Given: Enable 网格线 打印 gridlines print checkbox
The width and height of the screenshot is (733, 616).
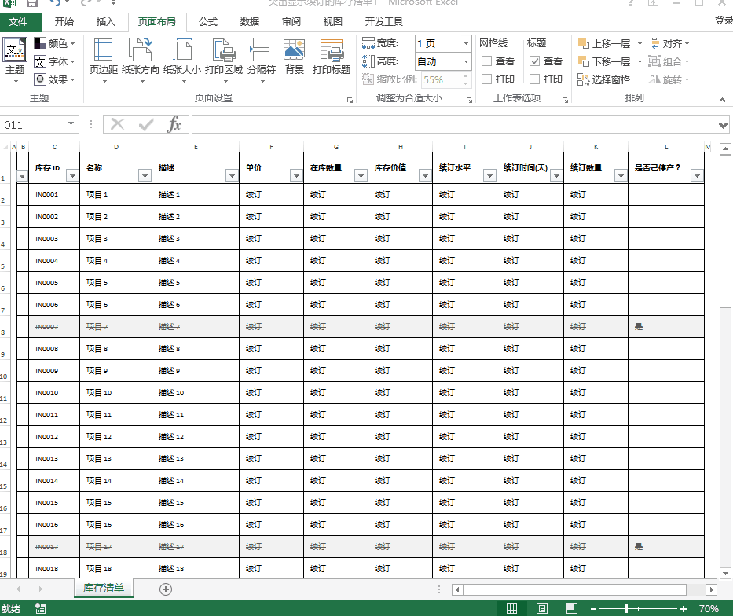Looking at the screenshot, I should pos(486,79).
